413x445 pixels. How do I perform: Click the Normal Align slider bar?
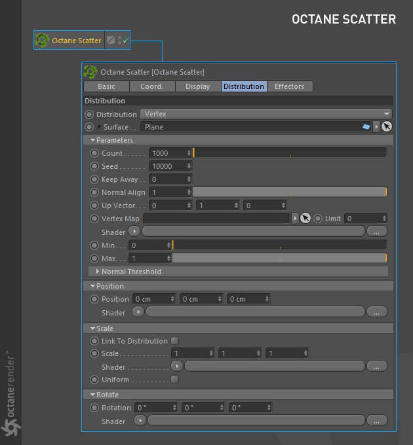(x=290, y=192)
